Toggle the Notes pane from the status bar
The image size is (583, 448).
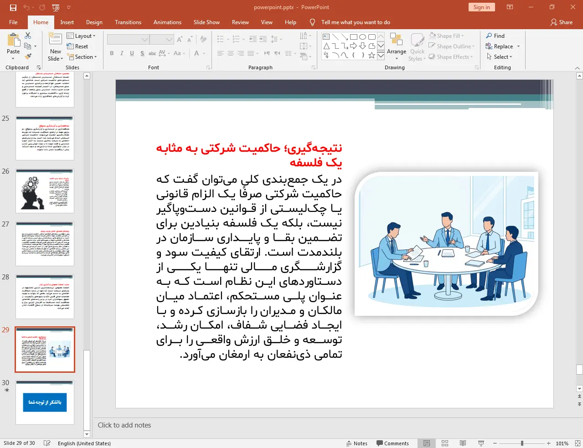coord(357,443)
